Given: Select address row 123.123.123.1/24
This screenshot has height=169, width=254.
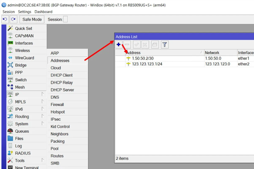Looking at the screenshot, I should coord(185,64).
